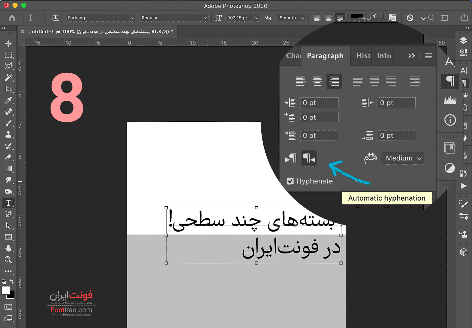Select the Magic Wand tool
472x328 pixels.
tap(8, 78)
